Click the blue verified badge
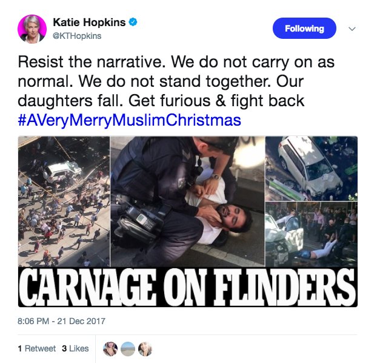The image size is (380, 363). [133, 22]
